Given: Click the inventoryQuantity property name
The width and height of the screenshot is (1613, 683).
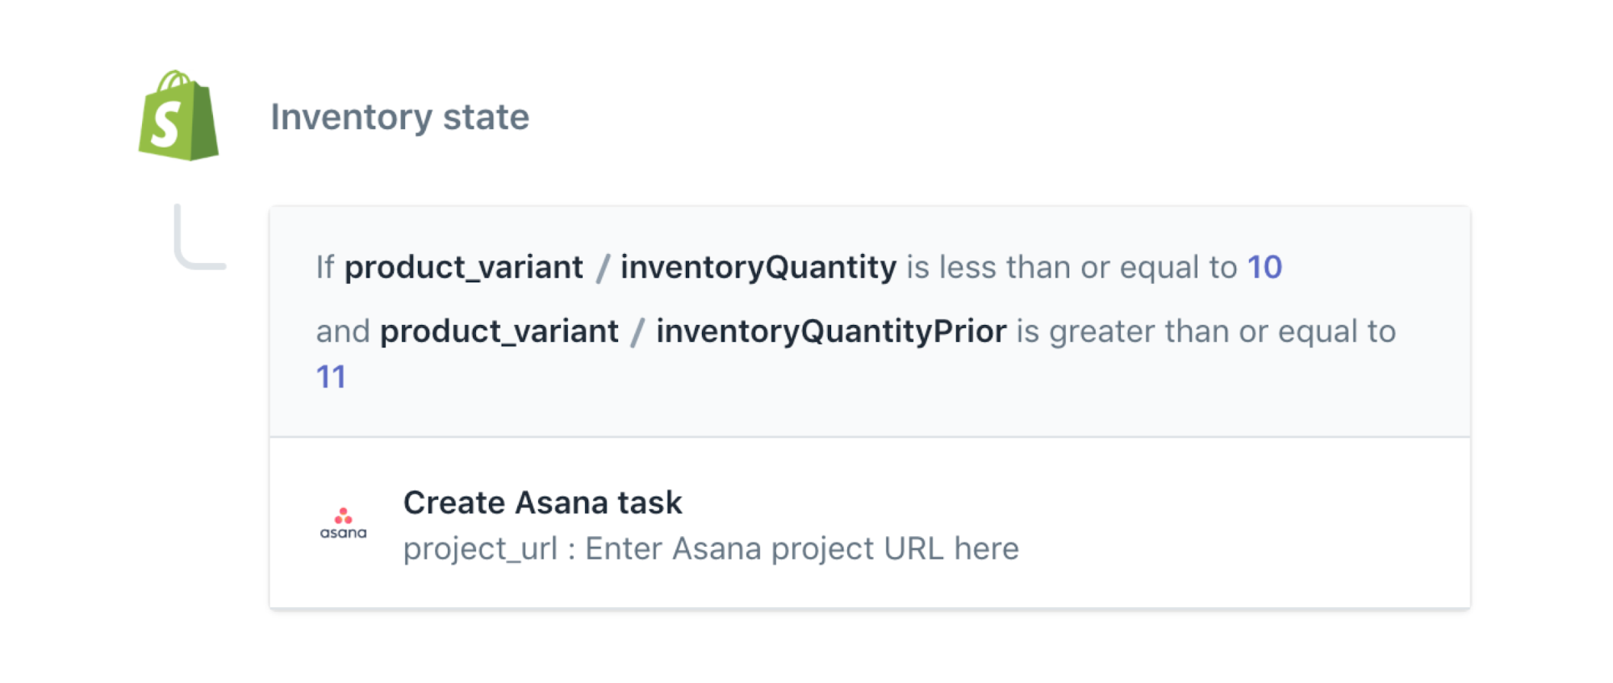Looking at the screenshot, I should 758,267.
